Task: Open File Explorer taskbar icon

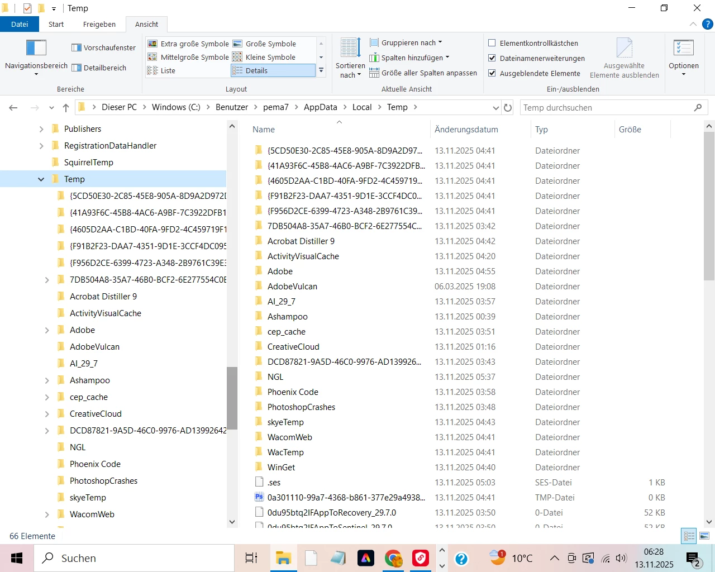Action: [x=283, y=558]
